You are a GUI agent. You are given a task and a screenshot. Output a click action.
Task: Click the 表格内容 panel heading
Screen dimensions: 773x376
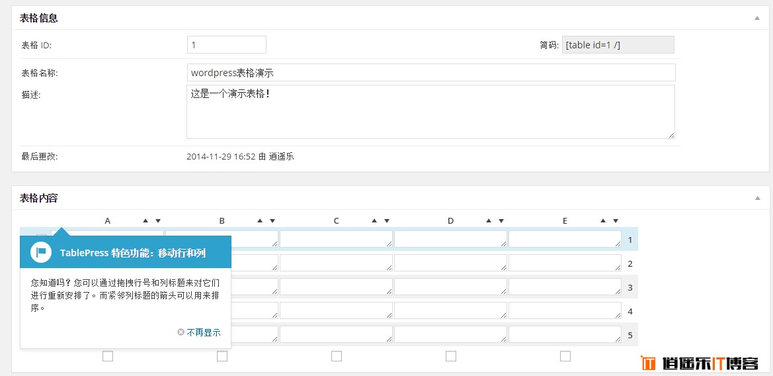coord(39,198)
